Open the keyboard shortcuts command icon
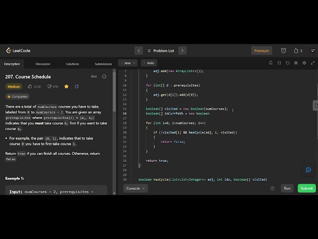Viewport: 318px width, 239px height. 296,63
